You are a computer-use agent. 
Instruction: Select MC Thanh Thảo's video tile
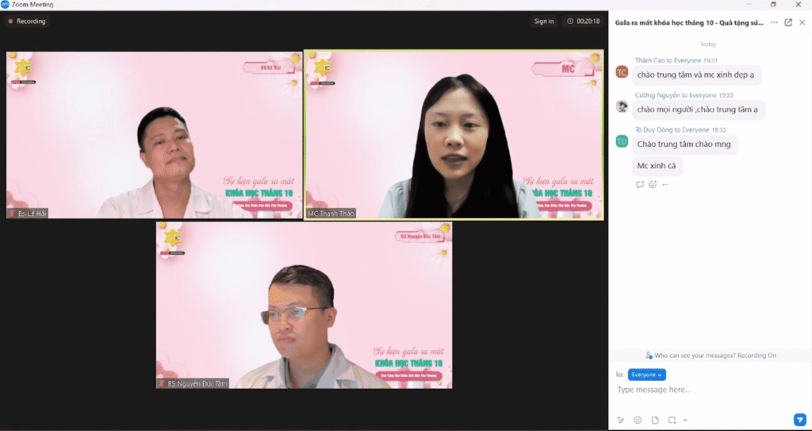(454, 135)
